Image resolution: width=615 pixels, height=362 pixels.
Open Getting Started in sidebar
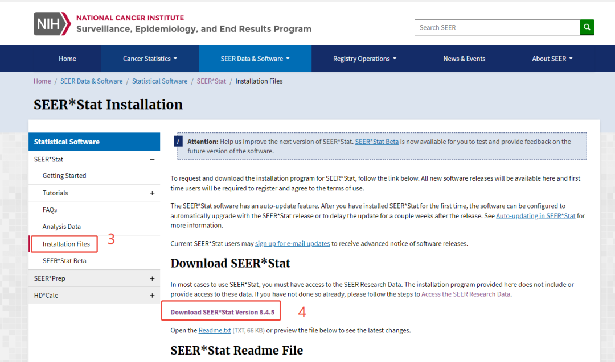pos(64,176)
